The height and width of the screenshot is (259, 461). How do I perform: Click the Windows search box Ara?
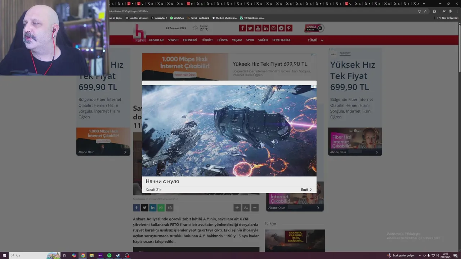[x=34, y=255]
